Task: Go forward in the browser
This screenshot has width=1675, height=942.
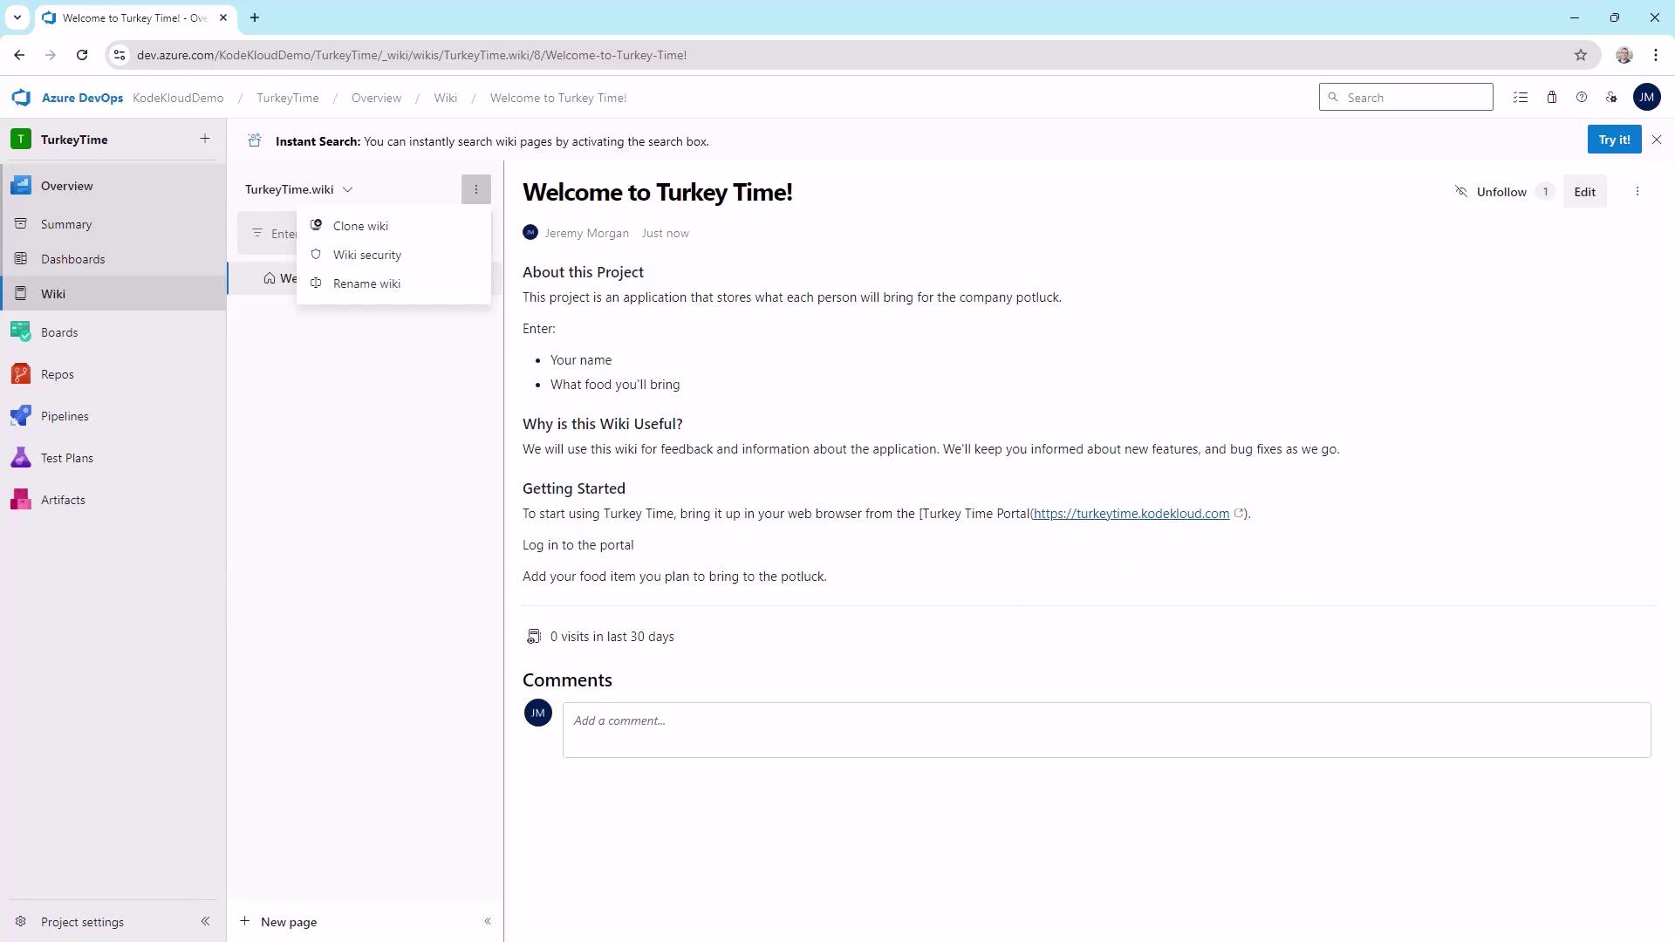Action: tap(51, 55)
